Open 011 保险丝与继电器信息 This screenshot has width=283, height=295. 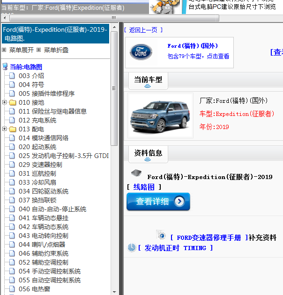[52, 111]
